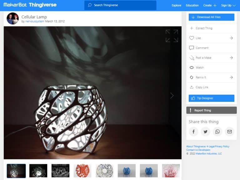Select the pink lamp thumbnail

pos(171,171)
